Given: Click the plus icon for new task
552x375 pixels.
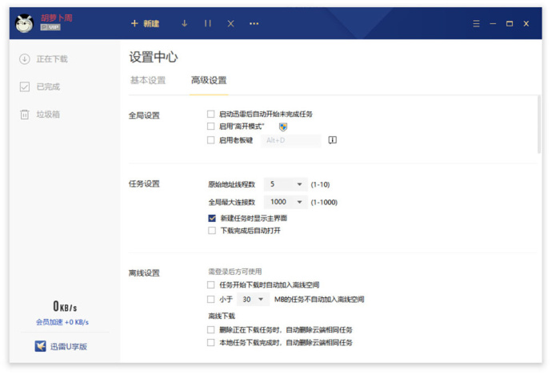Looking at the screenshot, I should click(134, 23).
